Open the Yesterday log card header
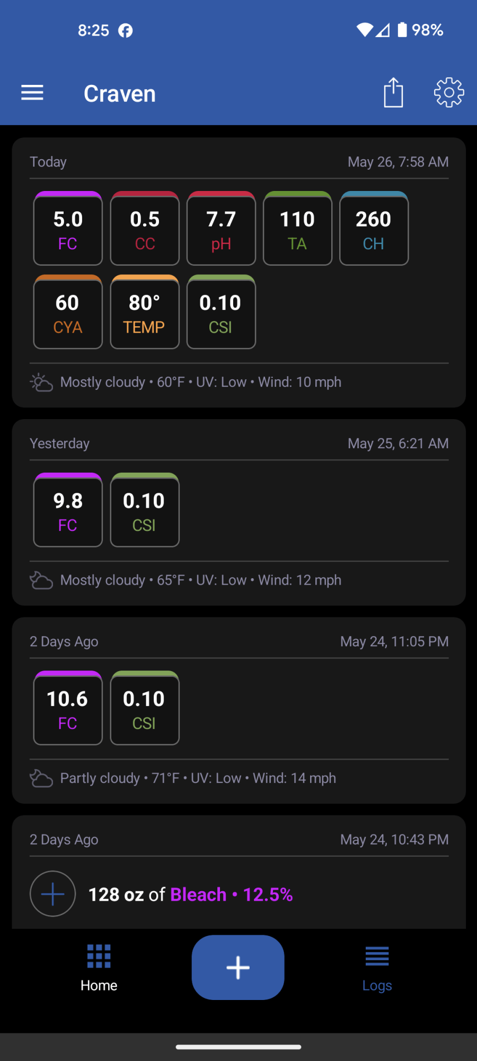The image size is (477, 1061). (239, 443)
